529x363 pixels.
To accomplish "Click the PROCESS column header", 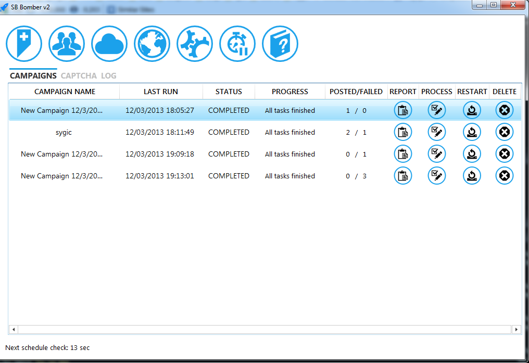I will [x=436, y=92].
